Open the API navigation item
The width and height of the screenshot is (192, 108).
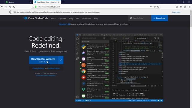point(77,19)
